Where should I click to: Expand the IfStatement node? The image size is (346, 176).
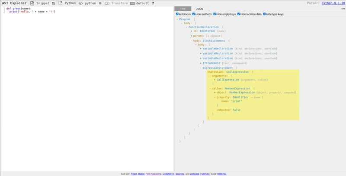click(201, 63)
